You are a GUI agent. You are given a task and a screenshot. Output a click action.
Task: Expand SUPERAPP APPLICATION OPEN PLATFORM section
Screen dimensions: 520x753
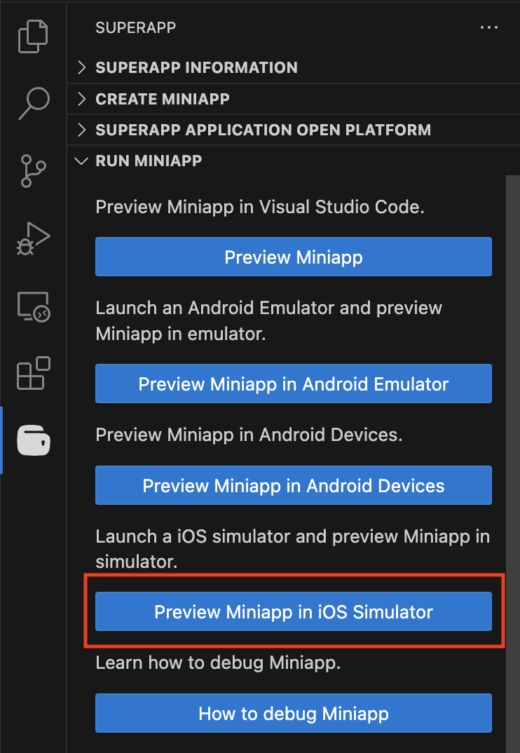[x=294, y=130]
